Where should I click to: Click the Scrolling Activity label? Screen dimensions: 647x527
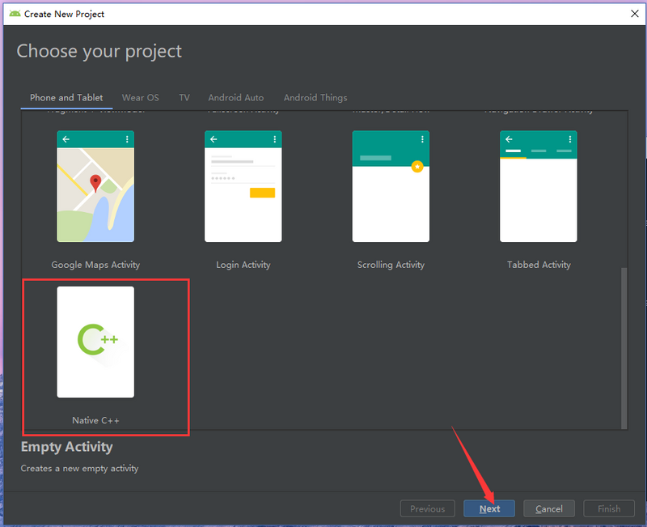(391, 265)
